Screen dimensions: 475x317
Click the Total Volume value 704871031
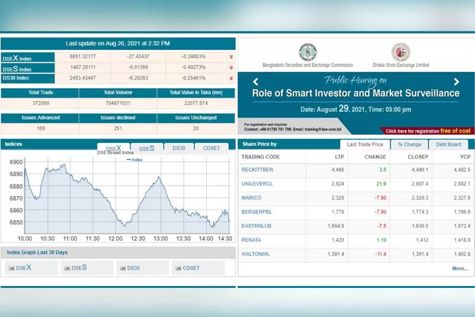pos(118,103)
